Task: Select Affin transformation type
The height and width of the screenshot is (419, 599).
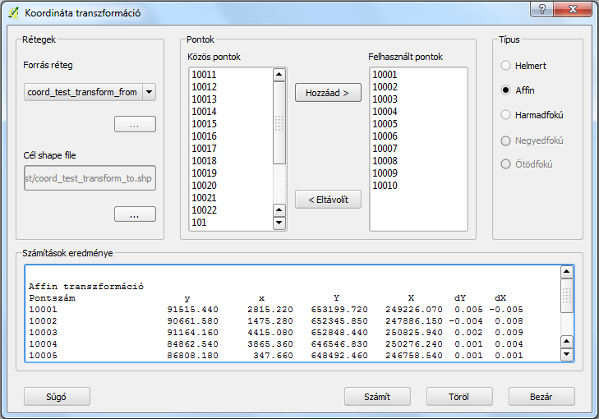Action: (x=506, y=90)
